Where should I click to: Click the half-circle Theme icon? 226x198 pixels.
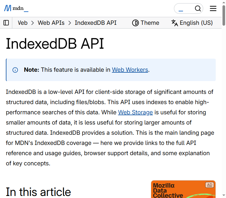135,23
